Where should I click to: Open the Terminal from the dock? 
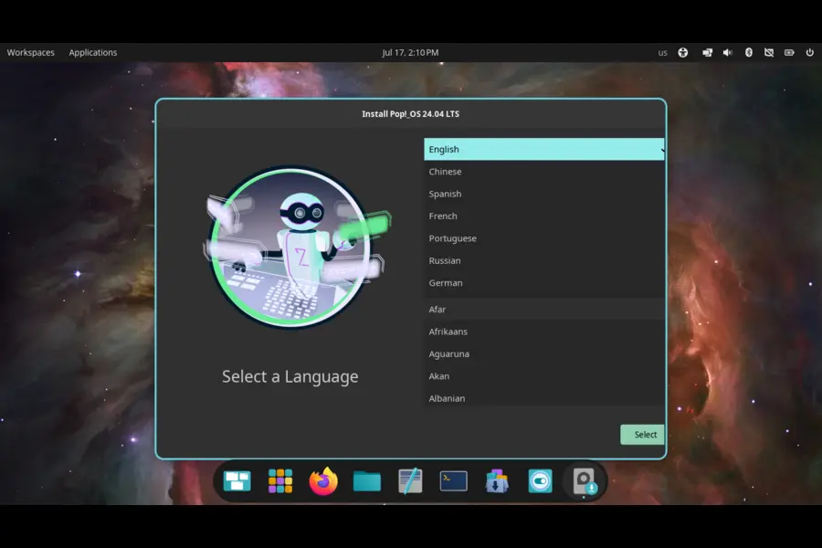(x=453, y=481)
